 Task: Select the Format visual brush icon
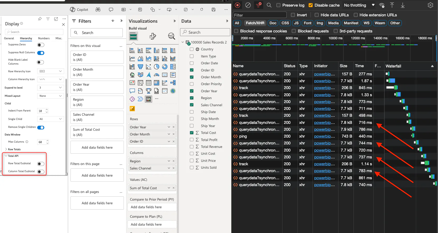(x=153, y=36)
